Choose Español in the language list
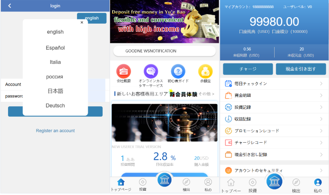329x195 pixels. tap(55, 48)
